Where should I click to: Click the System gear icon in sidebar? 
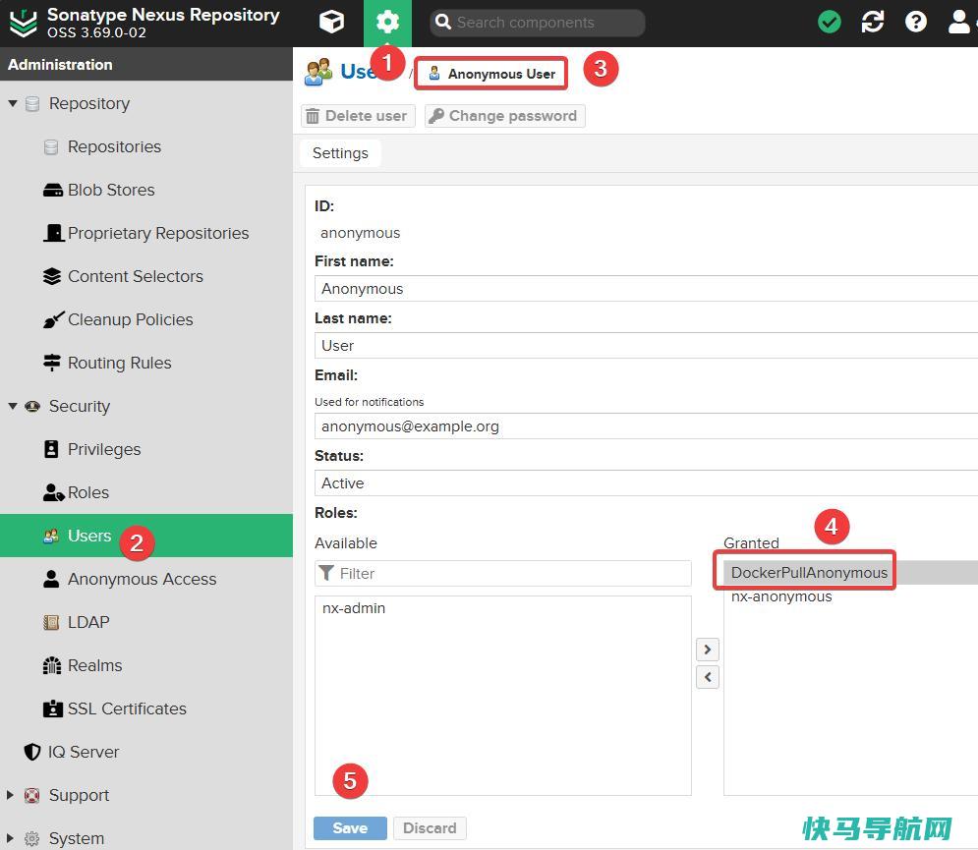[31, 838]
